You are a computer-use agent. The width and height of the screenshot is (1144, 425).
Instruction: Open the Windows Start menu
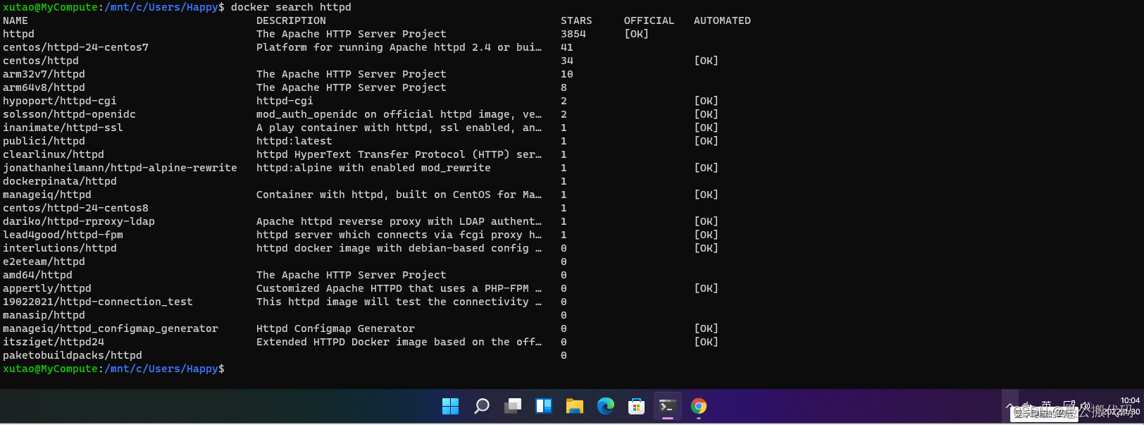(450, 406)
